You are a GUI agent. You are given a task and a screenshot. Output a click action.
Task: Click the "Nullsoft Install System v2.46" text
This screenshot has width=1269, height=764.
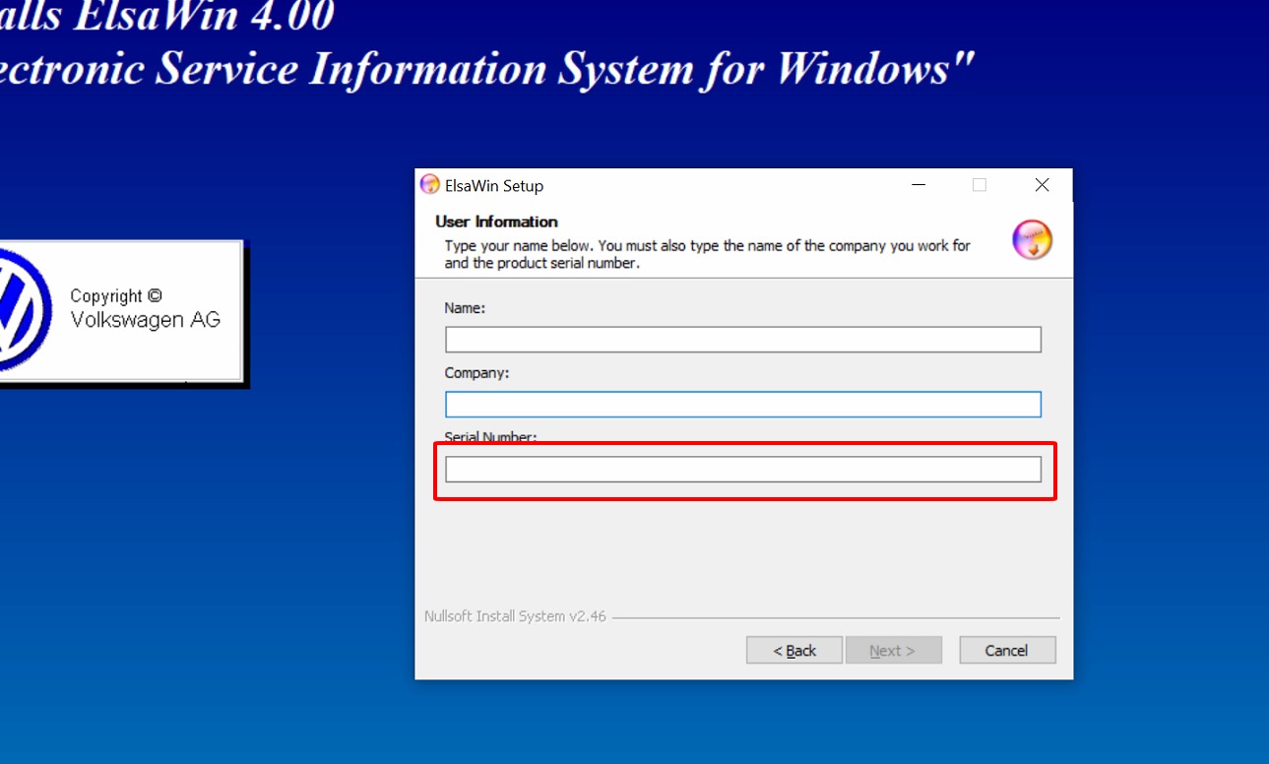point(515,617)
